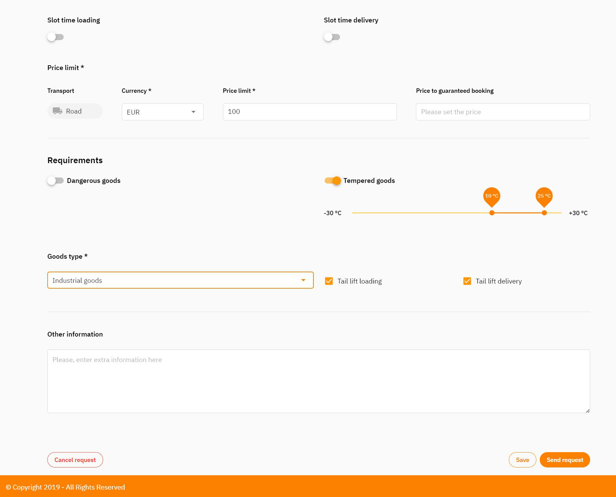
Task: Click the Cancel request button
Action: 75,460
